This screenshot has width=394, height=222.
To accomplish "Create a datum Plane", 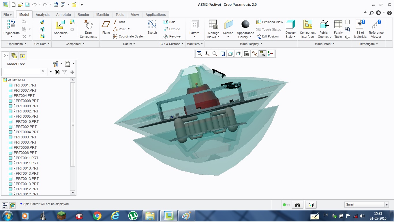I will (x=106, y=27).
